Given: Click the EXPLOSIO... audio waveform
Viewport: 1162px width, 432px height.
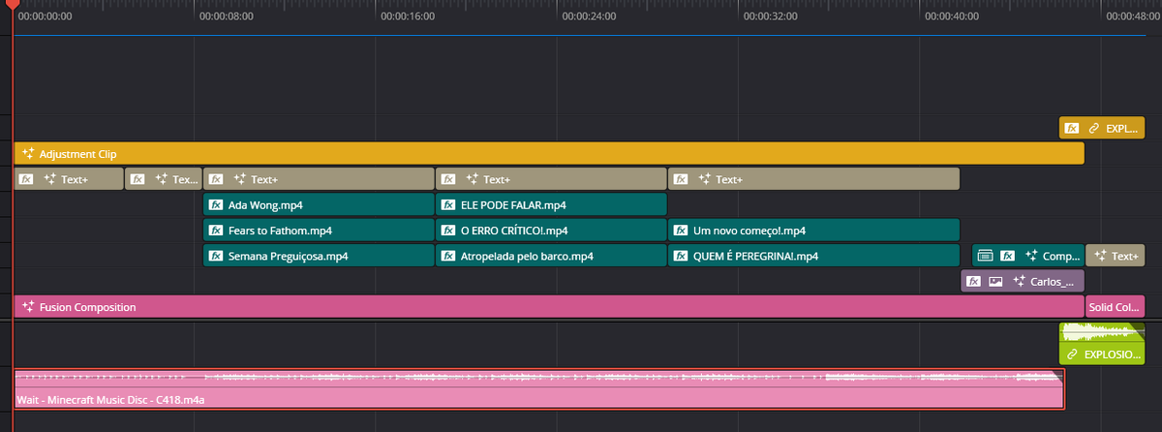Looking at the screenshot, I should point(1101,332).
